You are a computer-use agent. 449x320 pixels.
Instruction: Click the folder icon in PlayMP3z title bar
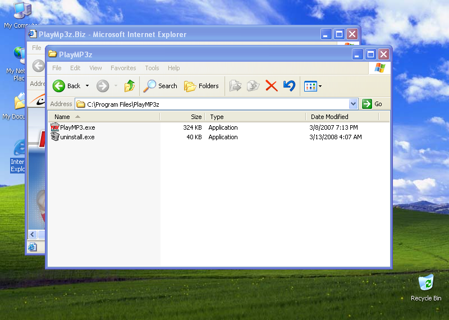pos(53,54)
